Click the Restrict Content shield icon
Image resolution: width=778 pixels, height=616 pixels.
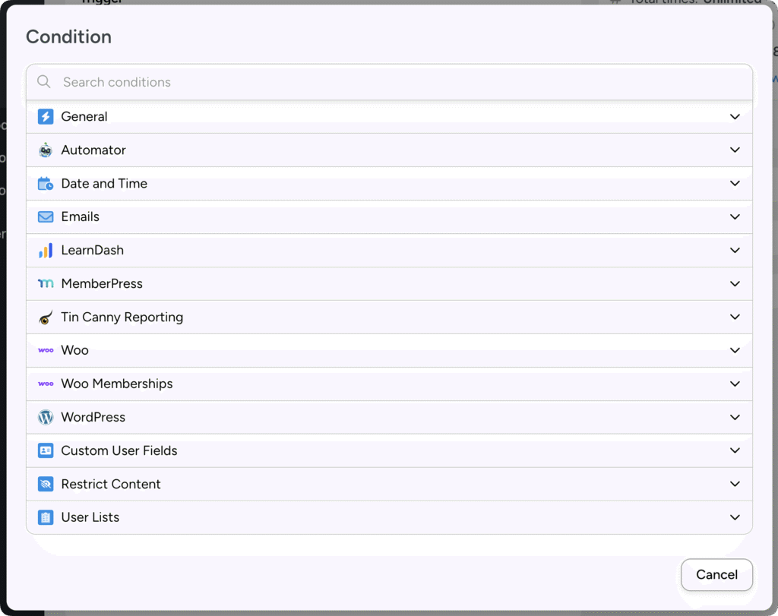coord(46,484)
